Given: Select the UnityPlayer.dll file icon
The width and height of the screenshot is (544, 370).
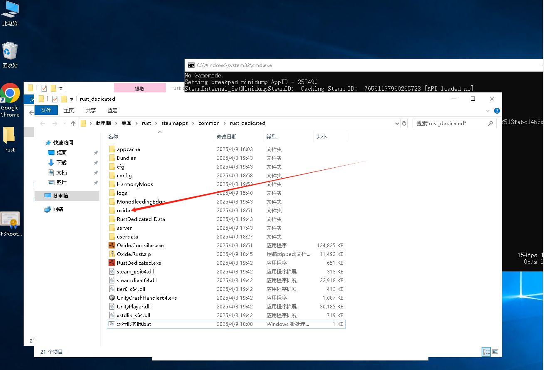Looking at the screenshot, I should click(112, 306).
